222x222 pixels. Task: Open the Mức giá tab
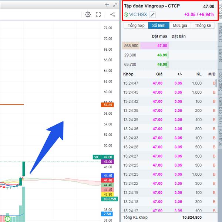pos(180,26)
